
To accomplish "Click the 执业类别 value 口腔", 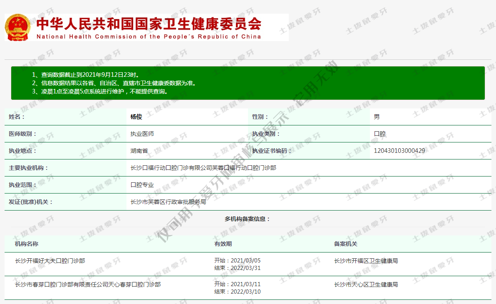I will click(x=379, y=134).
